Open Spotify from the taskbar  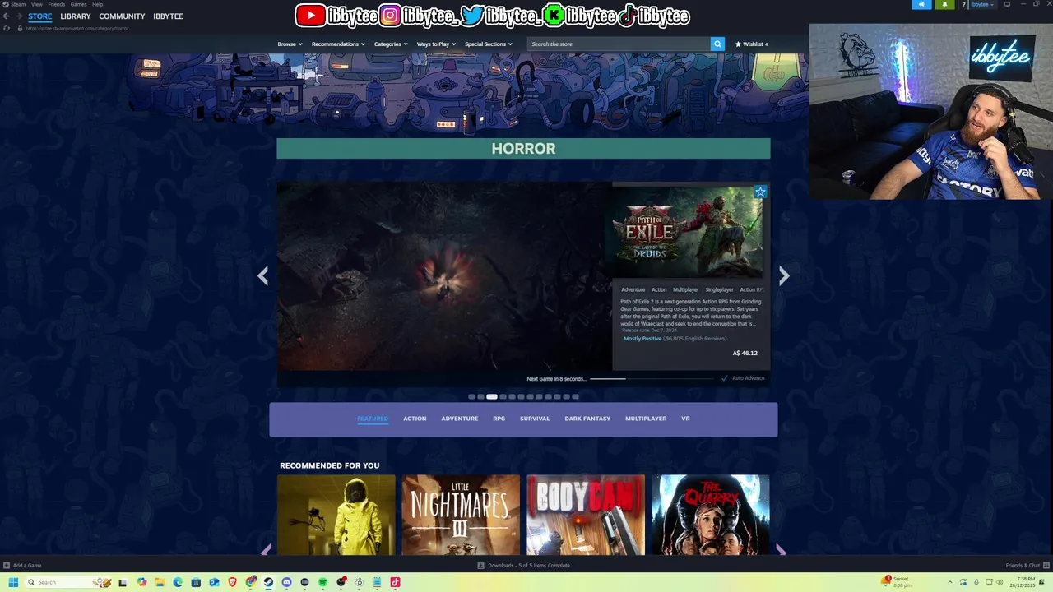click(322, 582)
